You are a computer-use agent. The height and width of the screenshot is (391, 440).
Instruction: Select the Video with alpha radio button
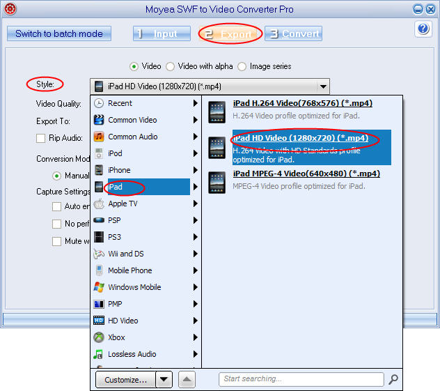pos(170,67)
